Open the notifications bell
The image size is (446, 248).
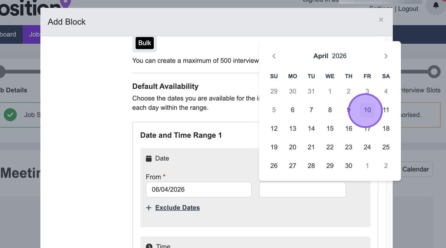436,6
